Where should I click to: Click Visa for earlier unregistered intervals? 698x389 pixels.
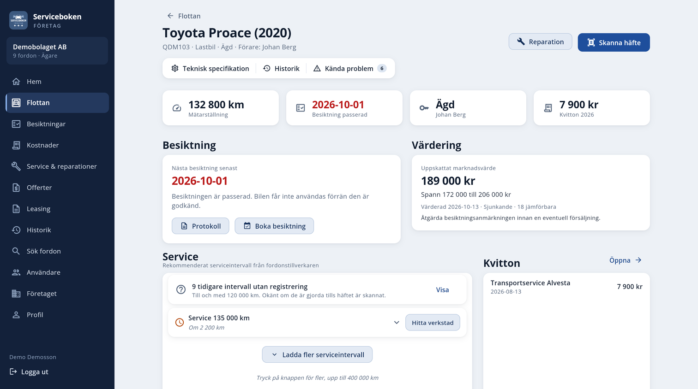pos(442,289)
